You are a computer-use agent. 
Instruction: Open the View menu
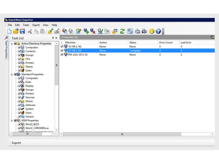pos(46,25)
